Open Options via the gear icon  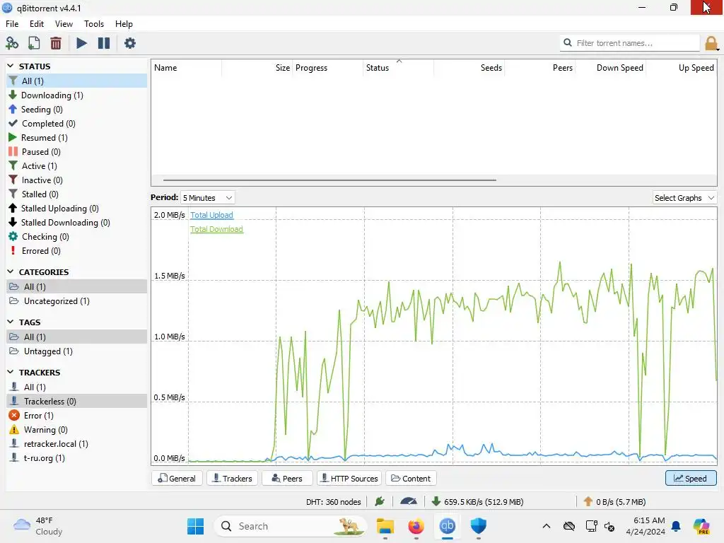[x=130, y=43]
